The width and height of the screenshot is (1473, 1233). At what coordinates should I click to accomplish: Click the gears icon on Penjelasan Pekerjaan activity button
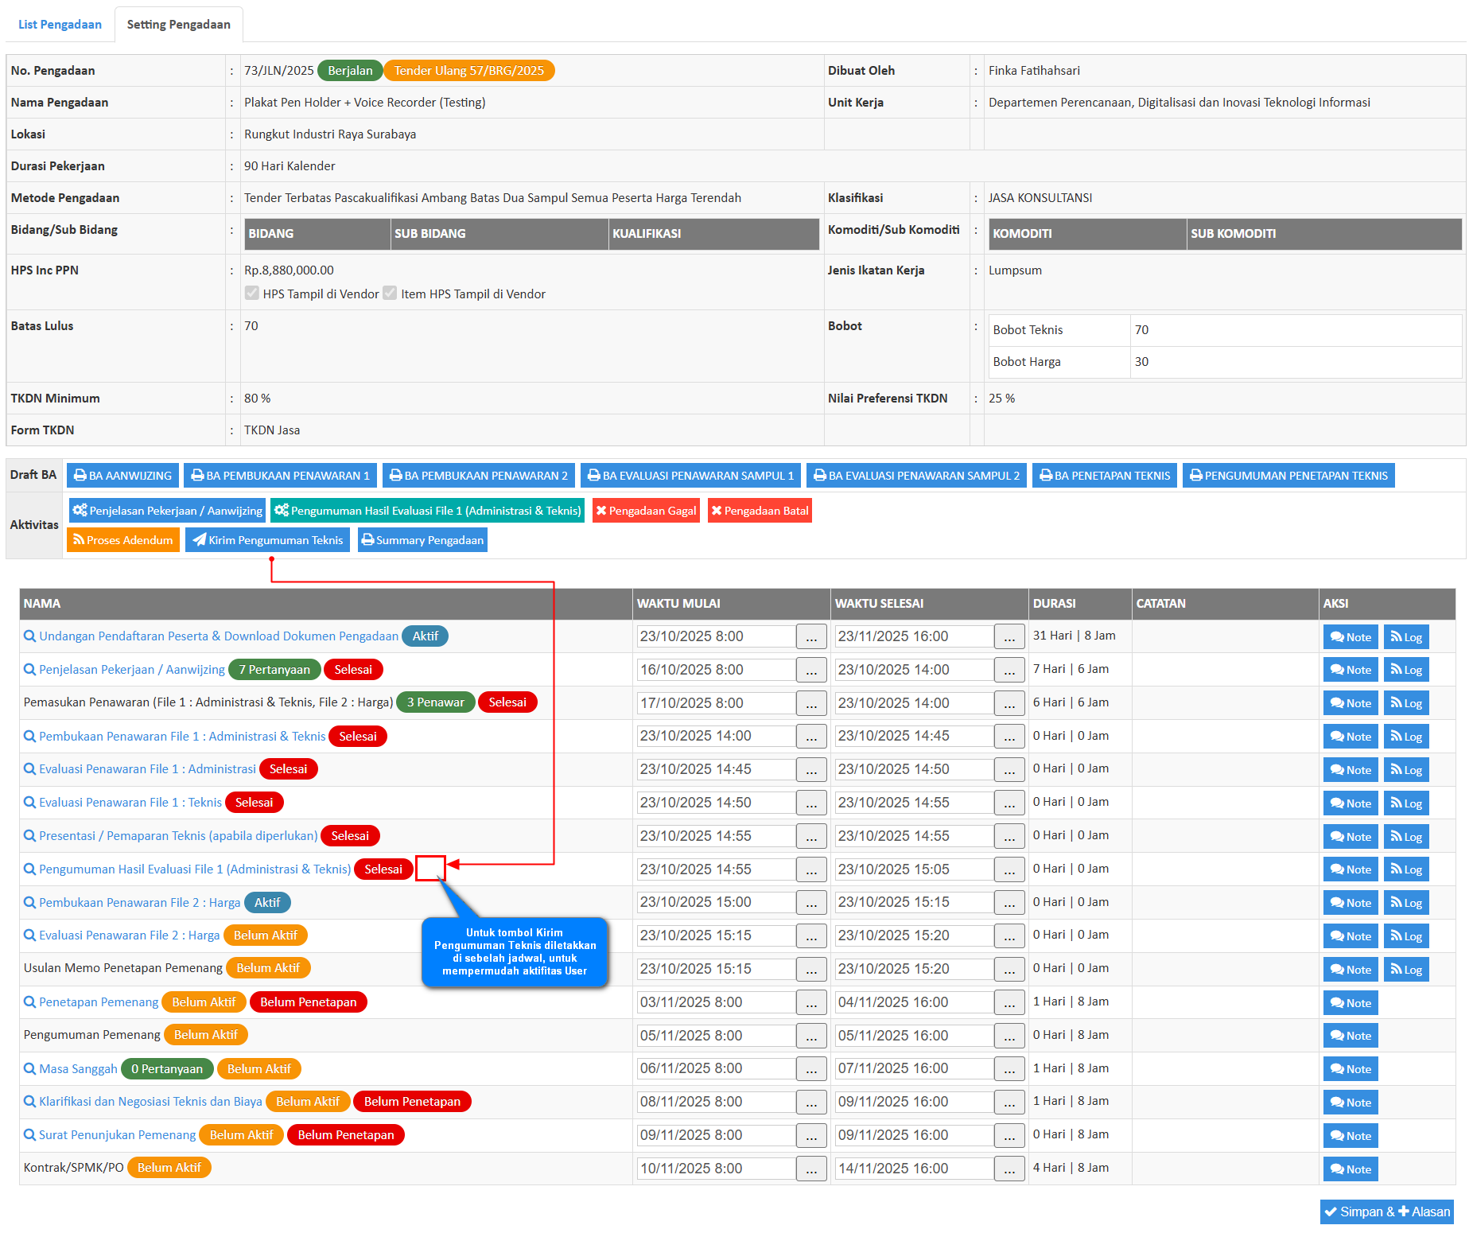point(80,511)
